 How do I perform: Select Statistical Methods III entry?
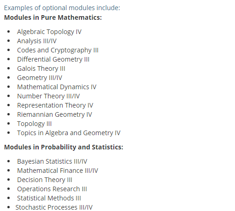49,198
